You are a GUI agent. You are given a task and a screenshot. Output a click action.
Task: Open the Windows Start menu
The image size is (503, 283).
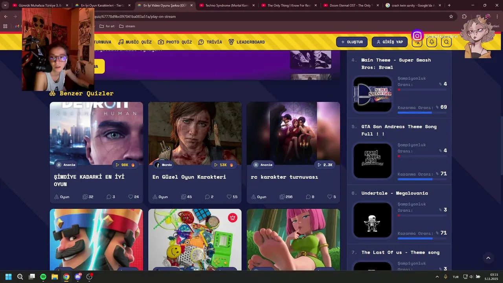(x=8, y=277)
